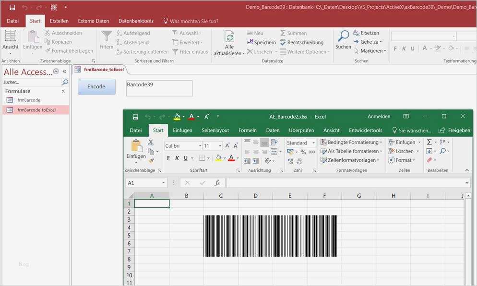The height and width of the screenshot is (286, 477).
Task: Open Excel Format cells dropdown in Zellen
Action: click(402, 160)
